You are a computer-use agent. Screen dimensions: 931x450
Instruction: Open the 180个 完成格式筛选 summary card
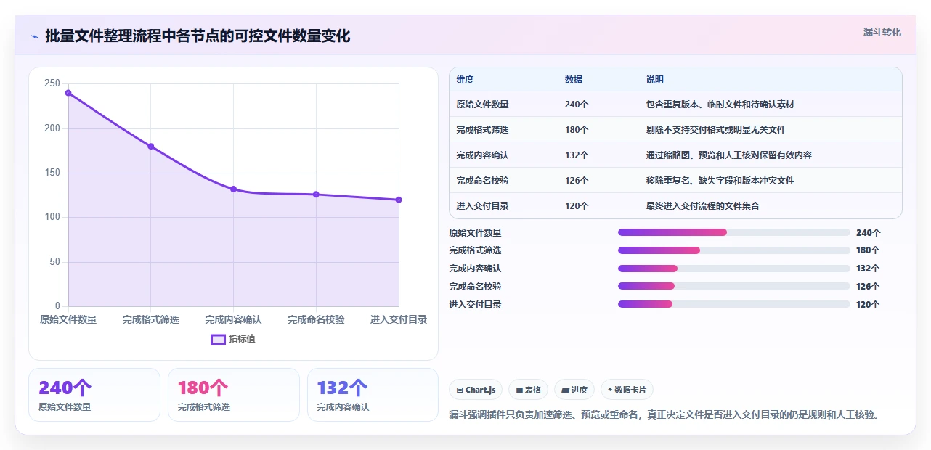pos(234,395)
